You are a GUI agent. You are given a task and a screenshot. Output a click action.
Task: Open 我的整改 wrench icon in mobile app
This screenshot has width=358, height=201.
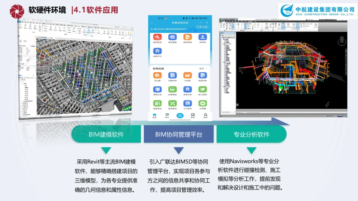(157, 37)
